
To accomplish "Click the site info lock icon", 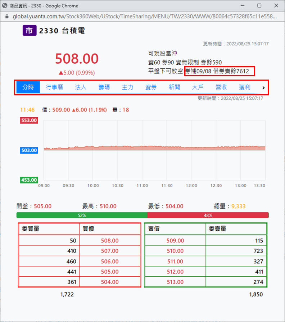I will [x=6, y=17].
